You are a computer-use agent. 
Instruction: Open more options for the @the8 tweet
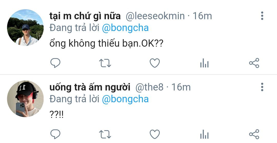(x=262, y=87)
